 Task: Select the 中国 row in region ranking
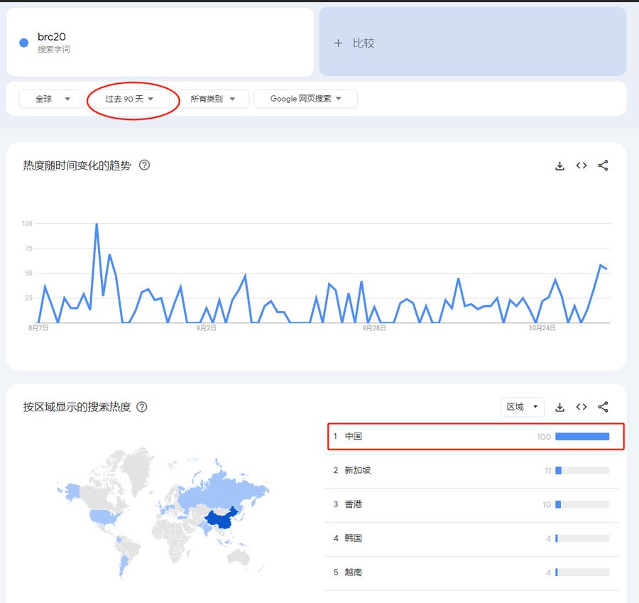(x=471, y=437)
